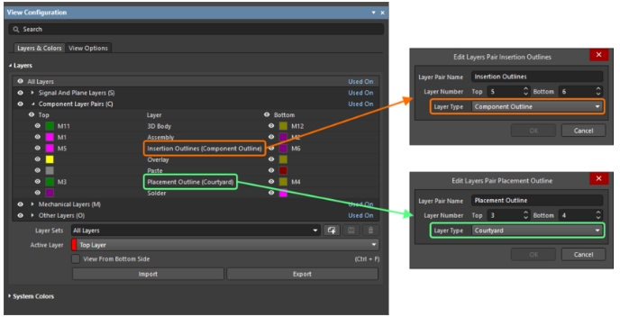
Task: Hide the M12 bottom 3D Body layer
Action: point(271,126)
